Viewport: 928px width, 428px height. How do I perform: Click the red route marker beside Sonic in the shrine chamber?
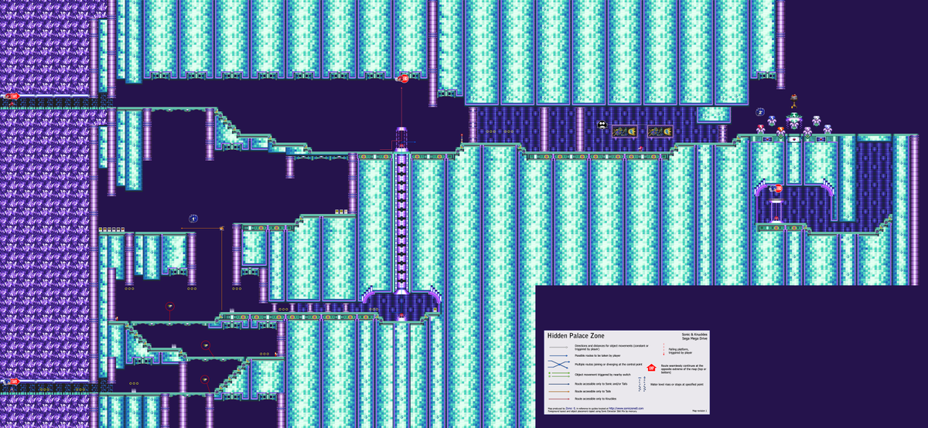[779, 189]
